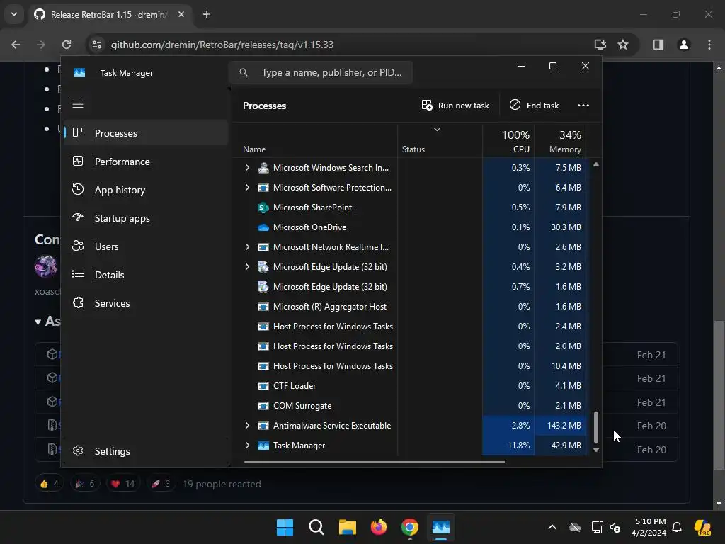Click the heart reaction with 14
The height and width of the screenshot is (544, 725).
click(x=123, y=484)
